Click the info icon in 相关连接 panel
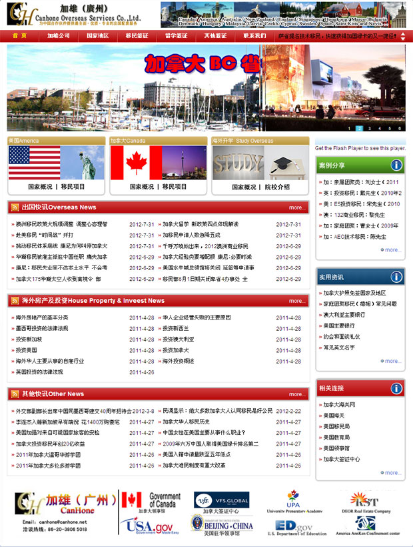Screen dimensions: 413x547 (x=396, y=388)
